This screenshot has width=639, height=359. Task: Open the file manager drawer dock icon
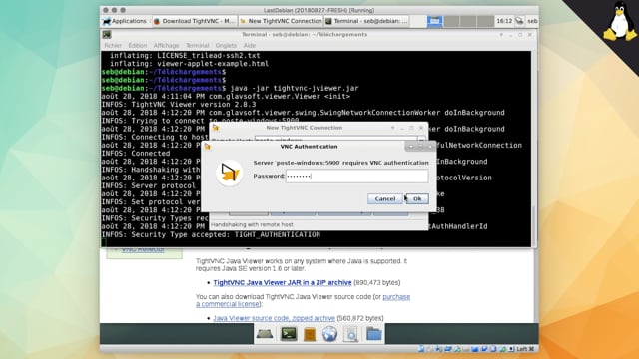tap(310, 334)
